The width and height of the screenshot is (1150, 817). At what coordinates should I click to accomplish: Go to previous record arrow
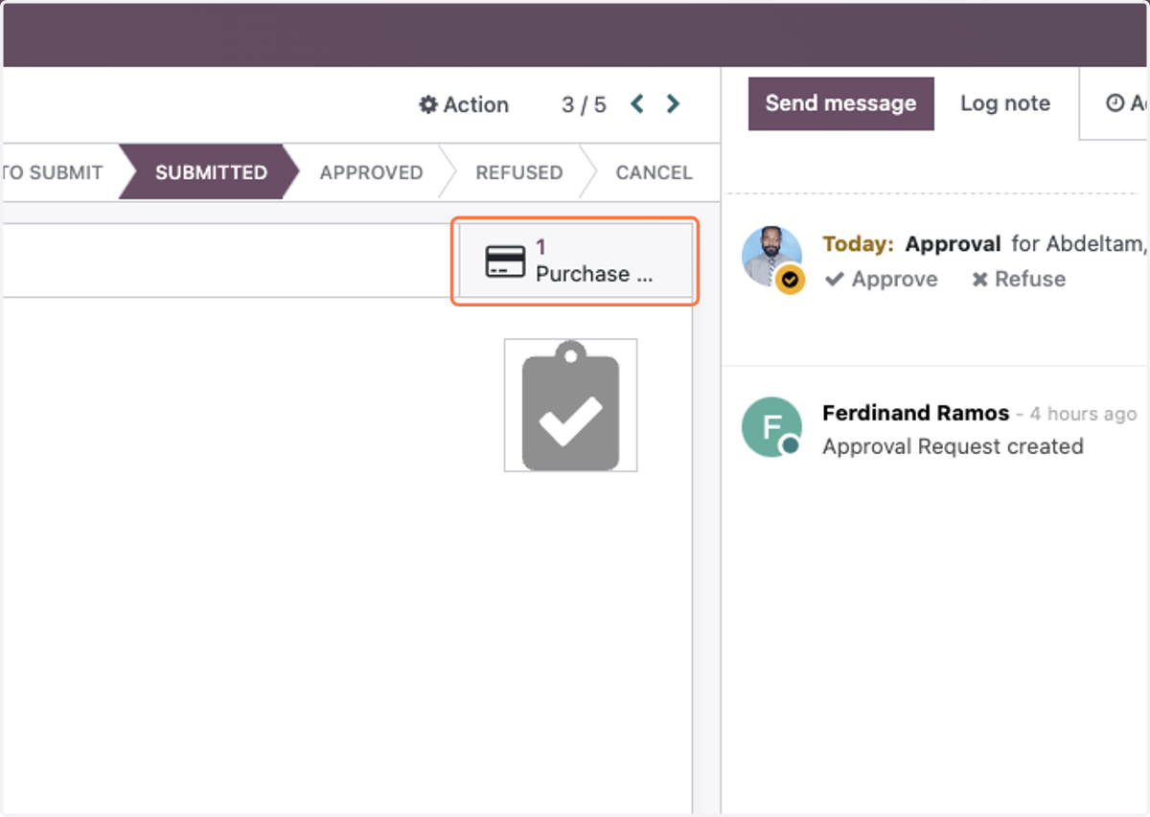(636, 103)
